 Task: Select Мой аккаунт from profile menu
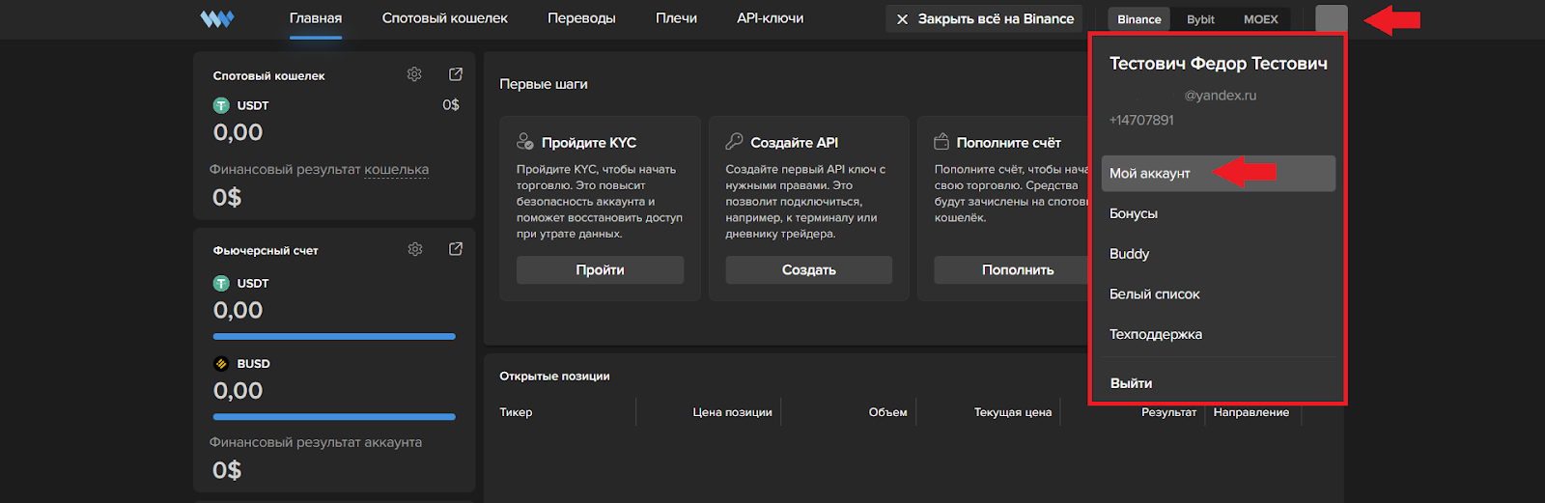click(x=1150, y=174)
